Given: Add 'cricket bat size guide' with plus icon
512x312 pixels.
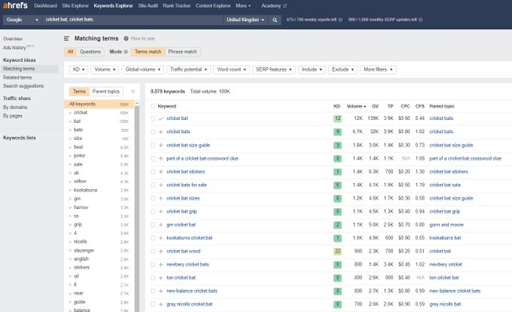Looking at the screenshot, I should click(x=160, y=145).
